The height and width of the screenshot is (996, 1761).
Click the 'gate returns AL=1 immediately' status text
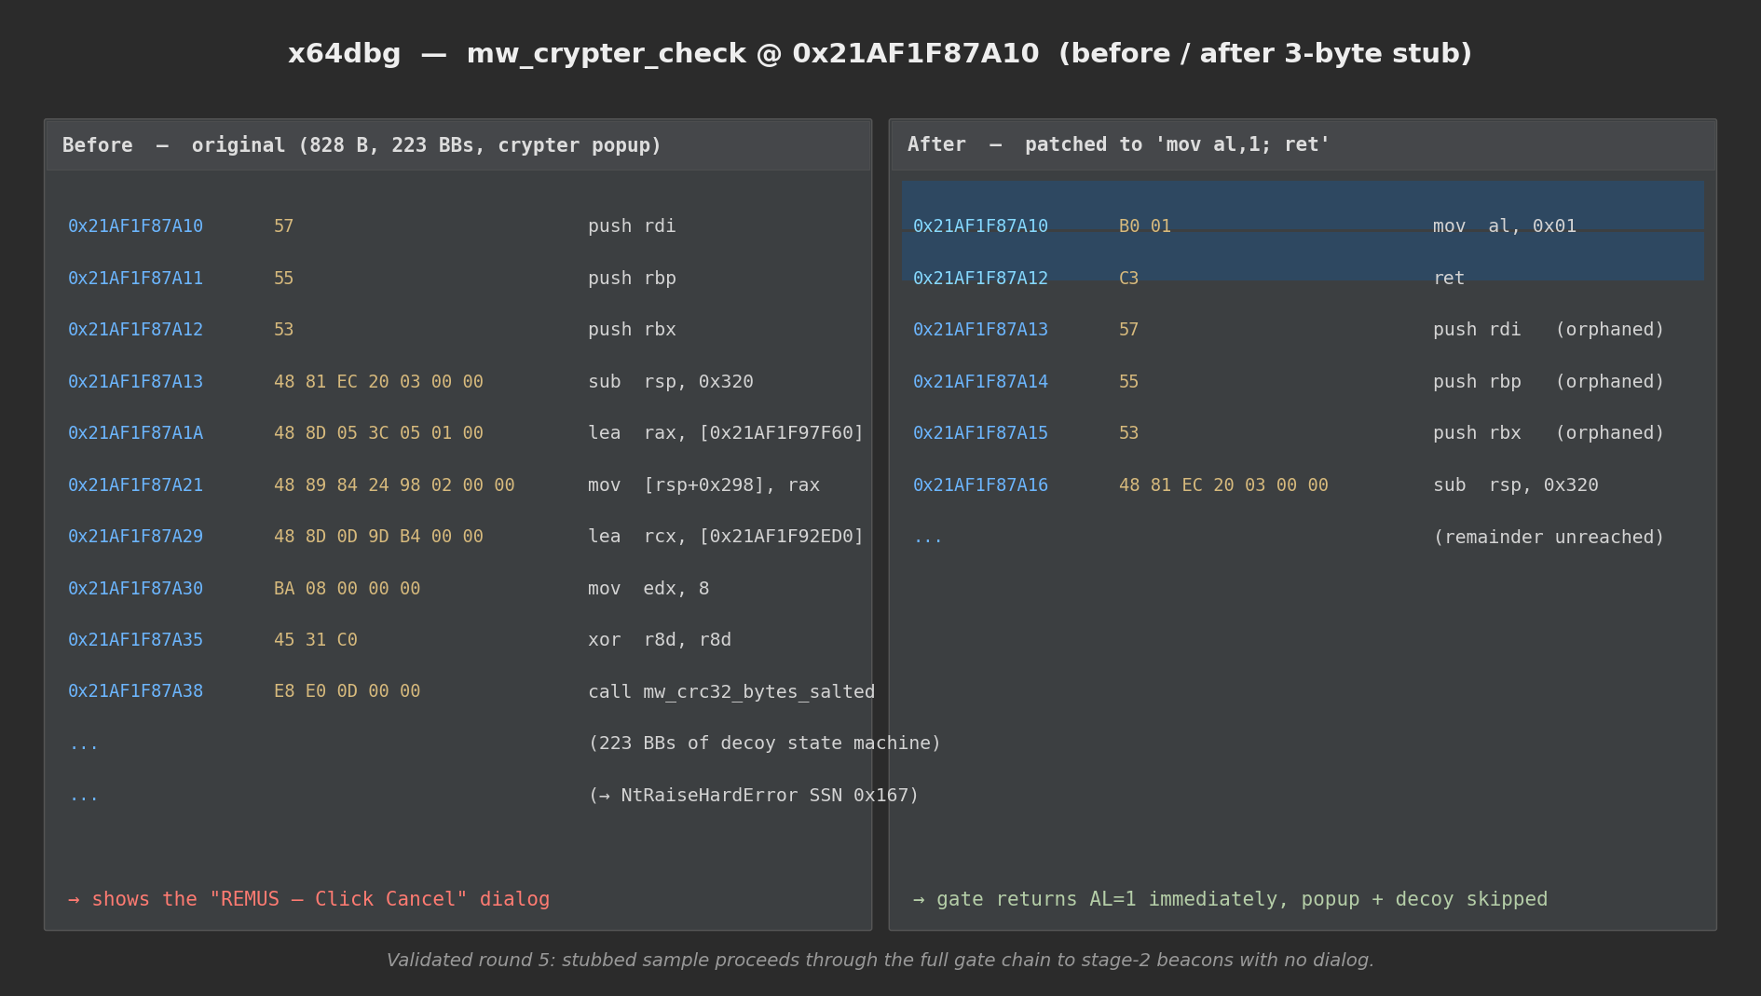tap(1230, 899)
